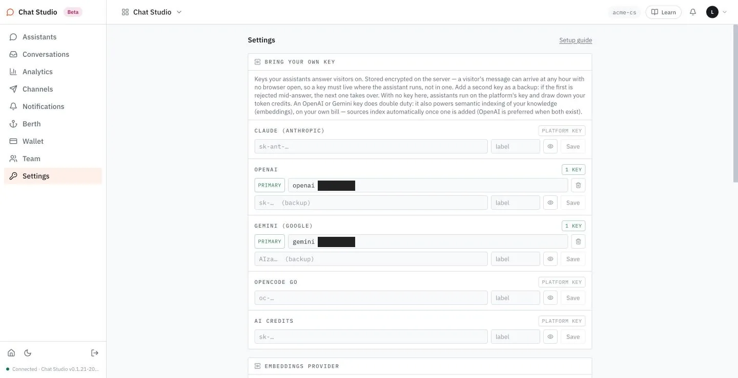738x378 pixels.
Task: Focus the OpenAI backup key field
Action: pos(371,203)
